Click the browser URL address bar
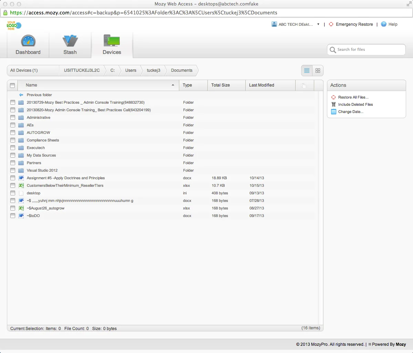 206,13
